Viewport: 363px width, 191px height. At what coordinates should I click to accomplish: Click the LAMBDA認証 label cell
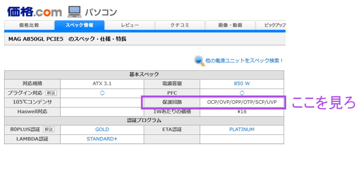click(x=32, y=139)
